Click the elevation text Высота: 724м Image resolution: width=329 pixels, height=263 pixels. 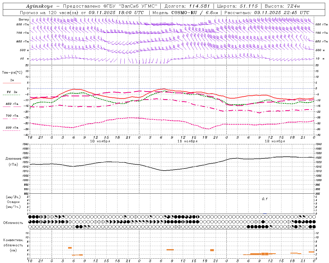[x=282, y=6]
